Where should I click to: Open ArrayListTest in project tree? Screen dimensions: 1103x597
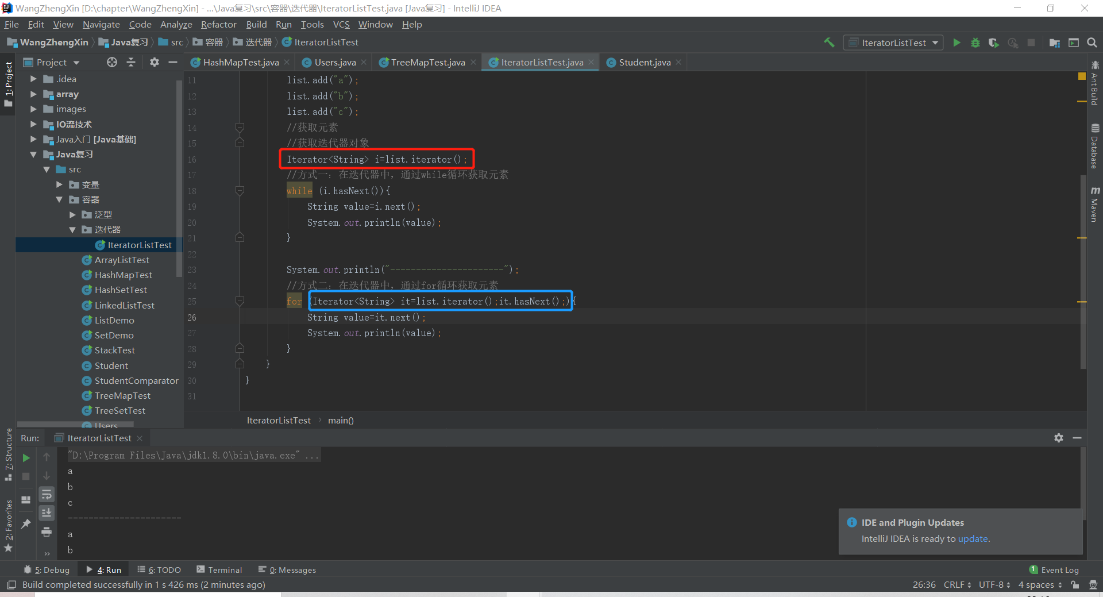coord(121,260)
